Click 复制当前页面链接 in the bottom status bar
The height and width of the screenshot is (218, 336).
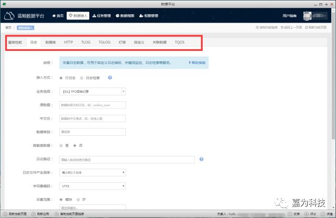69,214
